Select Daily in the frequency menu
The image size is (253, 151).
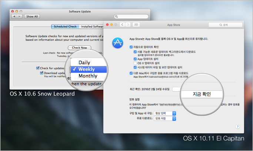pyautogui.click(x=89, y=62)
